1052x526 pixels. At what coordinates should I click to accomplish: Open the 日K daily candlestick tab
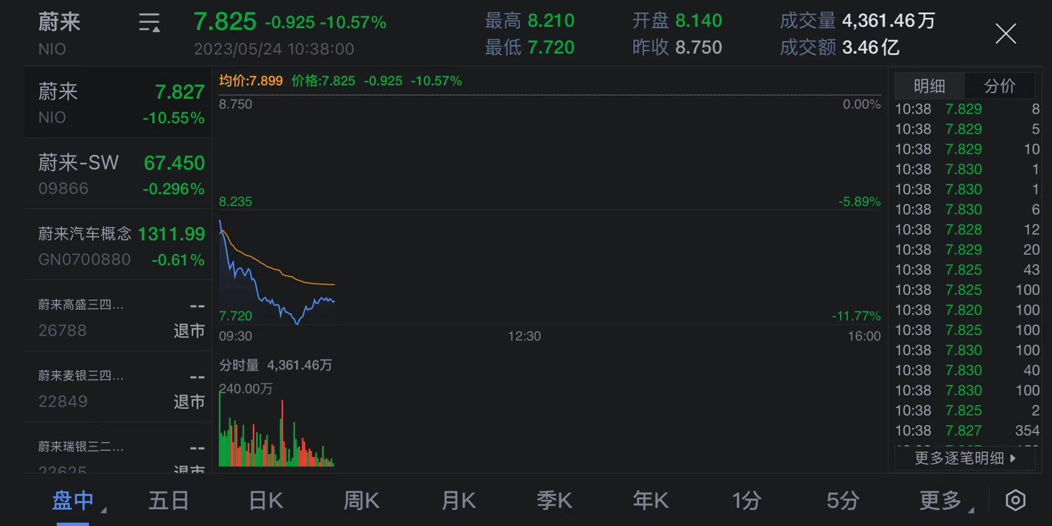click(x=266, y=500)
